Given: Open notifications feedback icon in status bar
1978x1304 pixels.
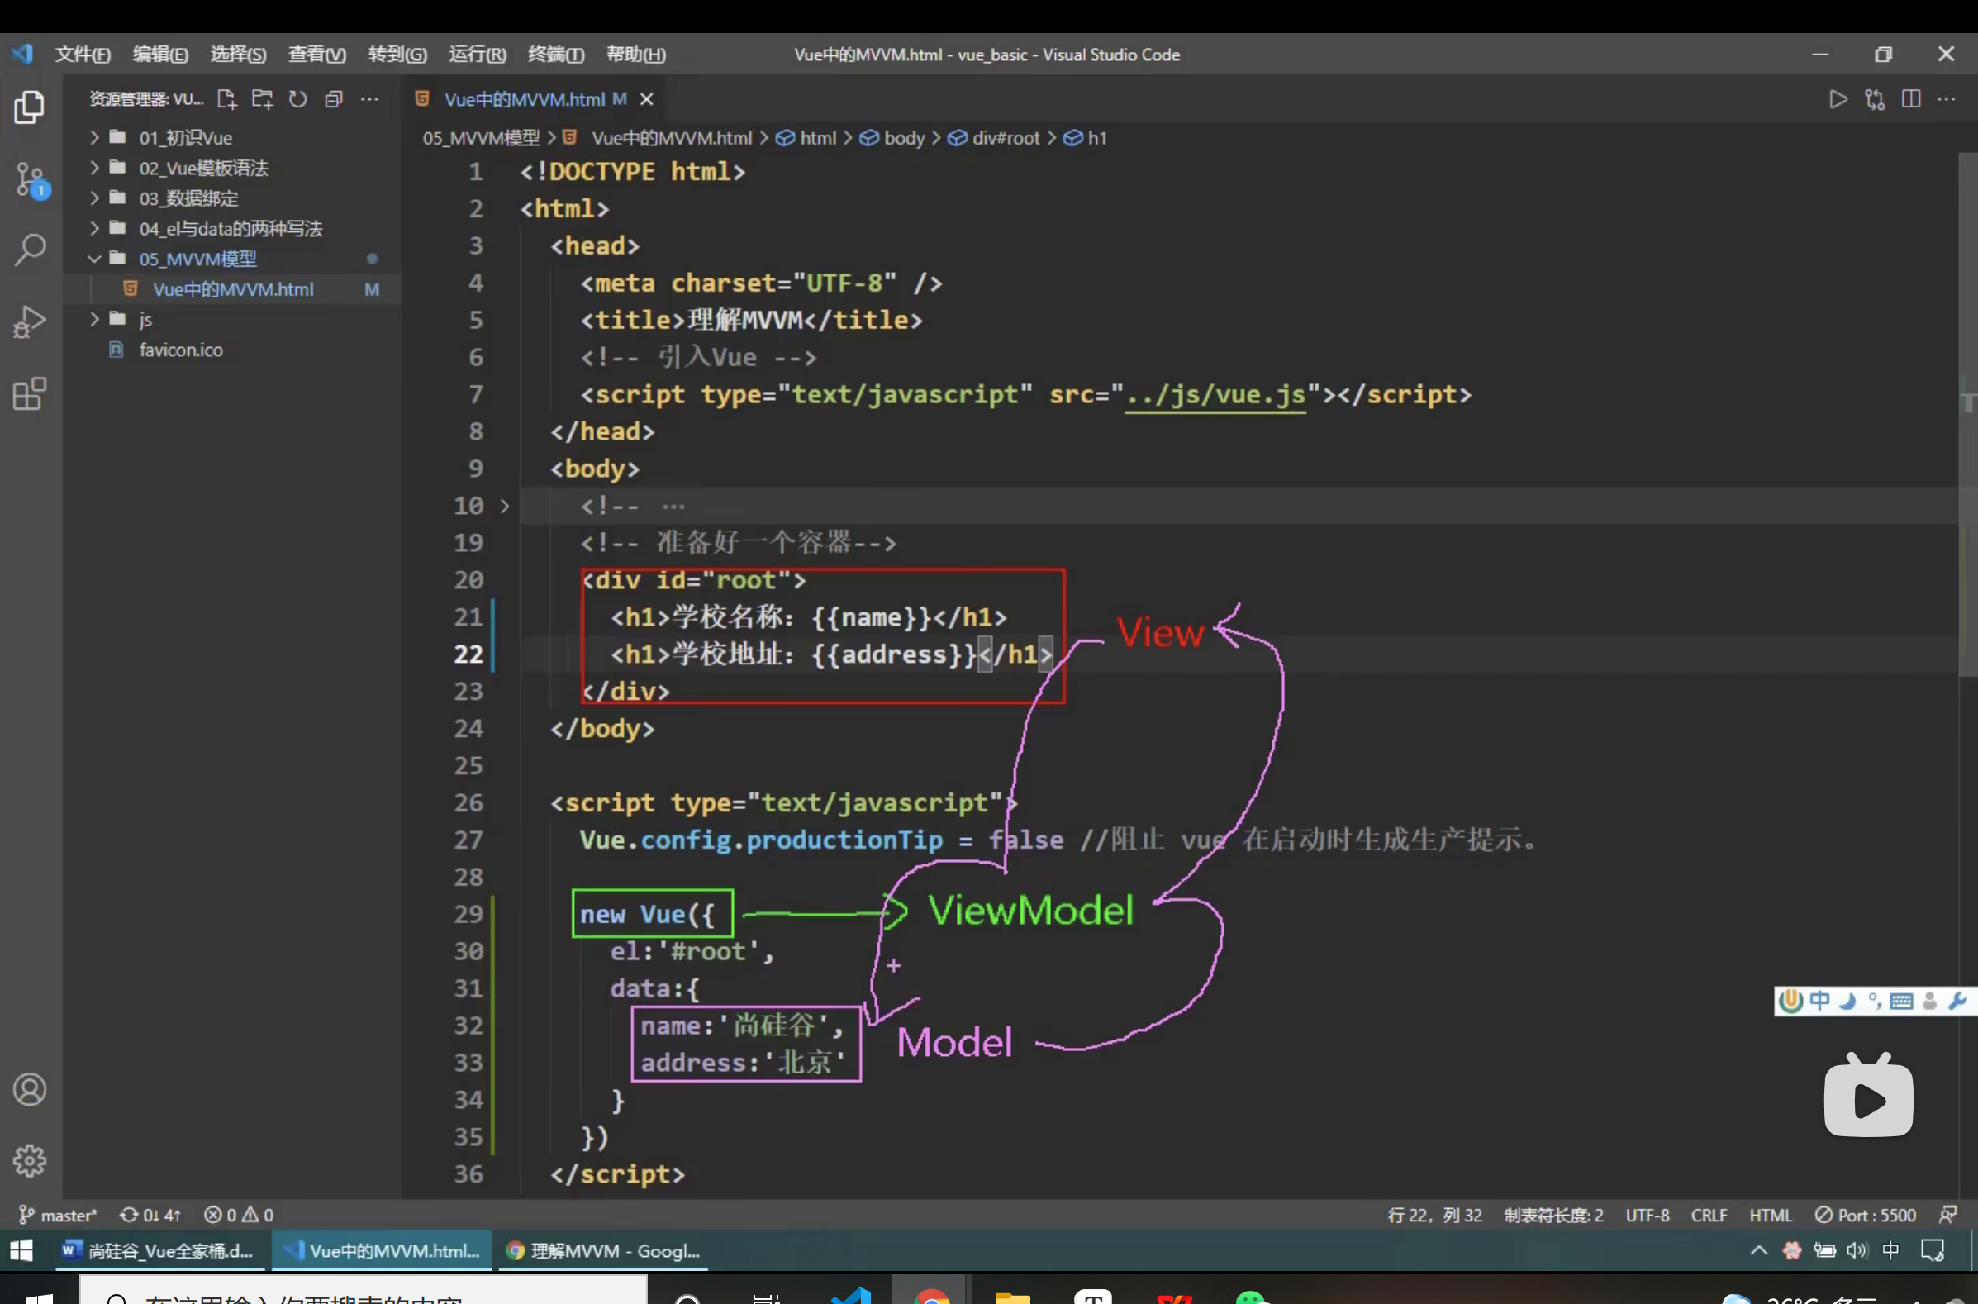Looking at the screenshot, I should coord(1947,1215).
